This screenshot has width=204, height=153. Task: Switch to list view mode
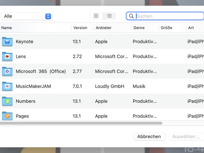click(109, 16)
